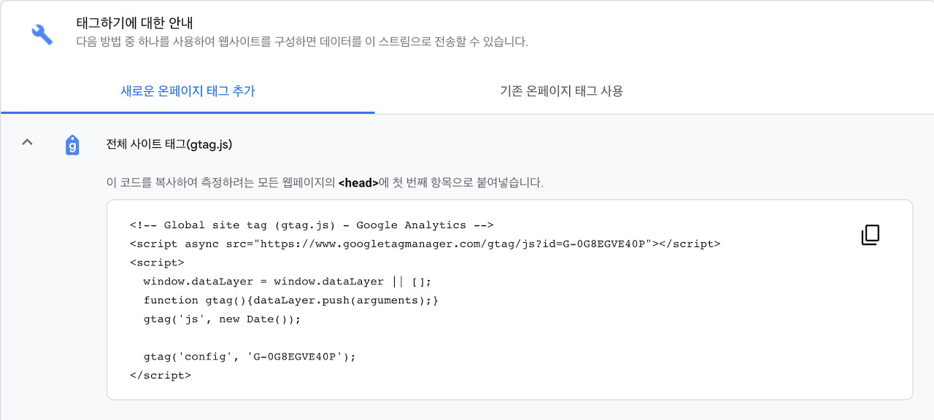This screenshot has width=934, height=420.
Task: Click the copy code icon
Action: point(870,235)
